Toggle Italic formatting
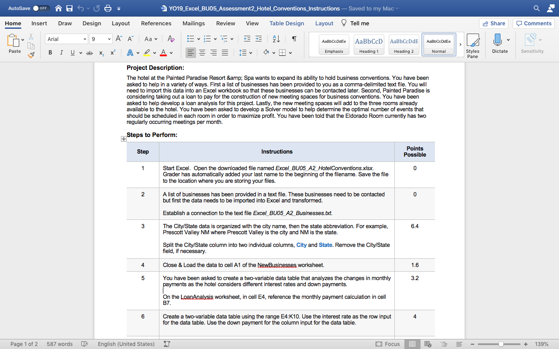 point(61,53)
